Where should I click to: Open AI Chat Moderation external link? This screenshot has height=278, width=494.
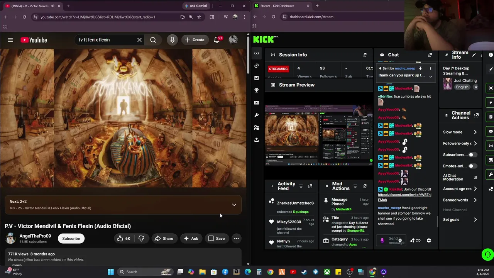[x=475, y=178]
